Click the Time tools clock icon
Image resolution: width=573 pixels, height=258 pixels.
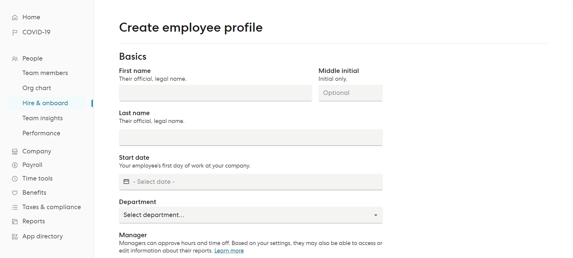pyautogui.click(x=15, y=179)
